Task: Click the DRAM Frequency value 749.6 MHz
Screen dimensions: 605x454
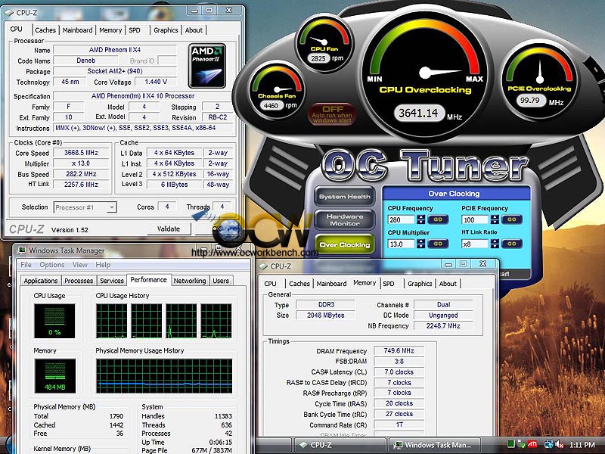Action: [x=399, y=350]
